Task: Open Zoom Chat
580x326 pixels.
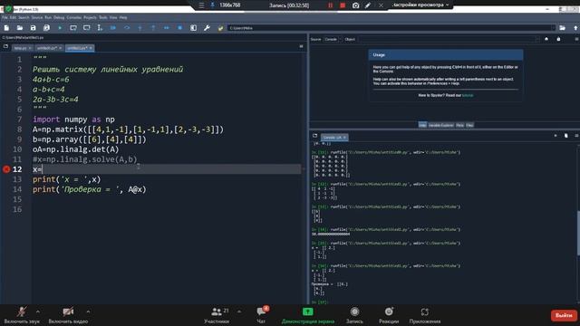Action: click(x=262, y=315)
